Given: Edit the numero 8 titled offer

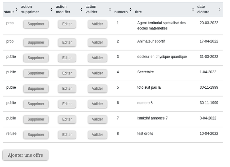Looking at the screenshot, I should click(x=67, y=104).
